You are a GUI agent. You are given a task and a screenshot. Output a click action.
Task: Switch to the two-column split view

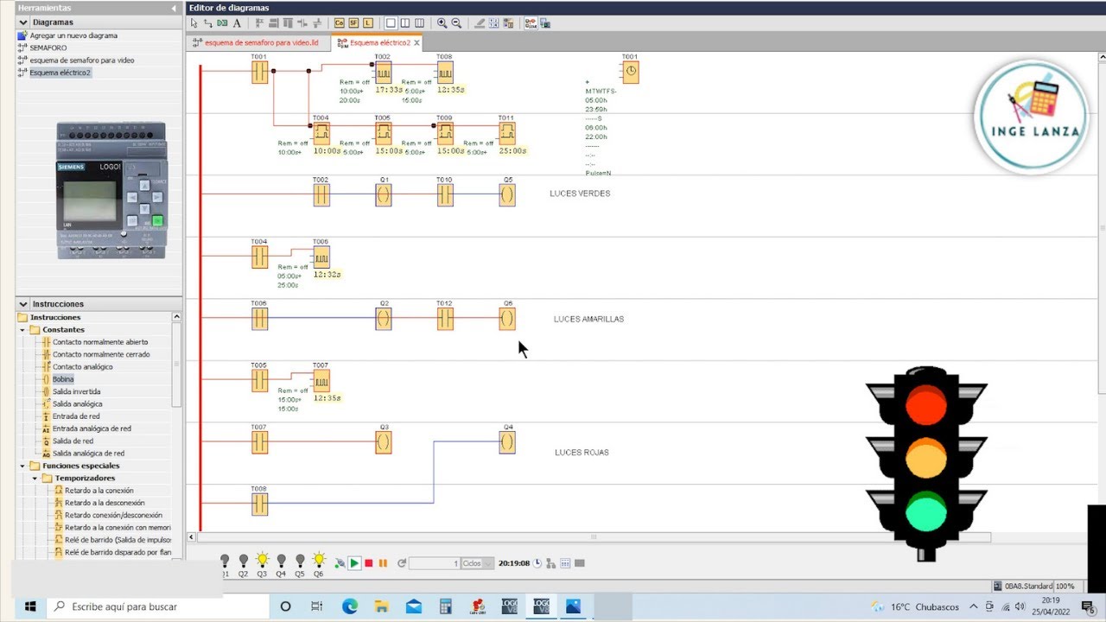pyautogui.click(x=405, y=23)
